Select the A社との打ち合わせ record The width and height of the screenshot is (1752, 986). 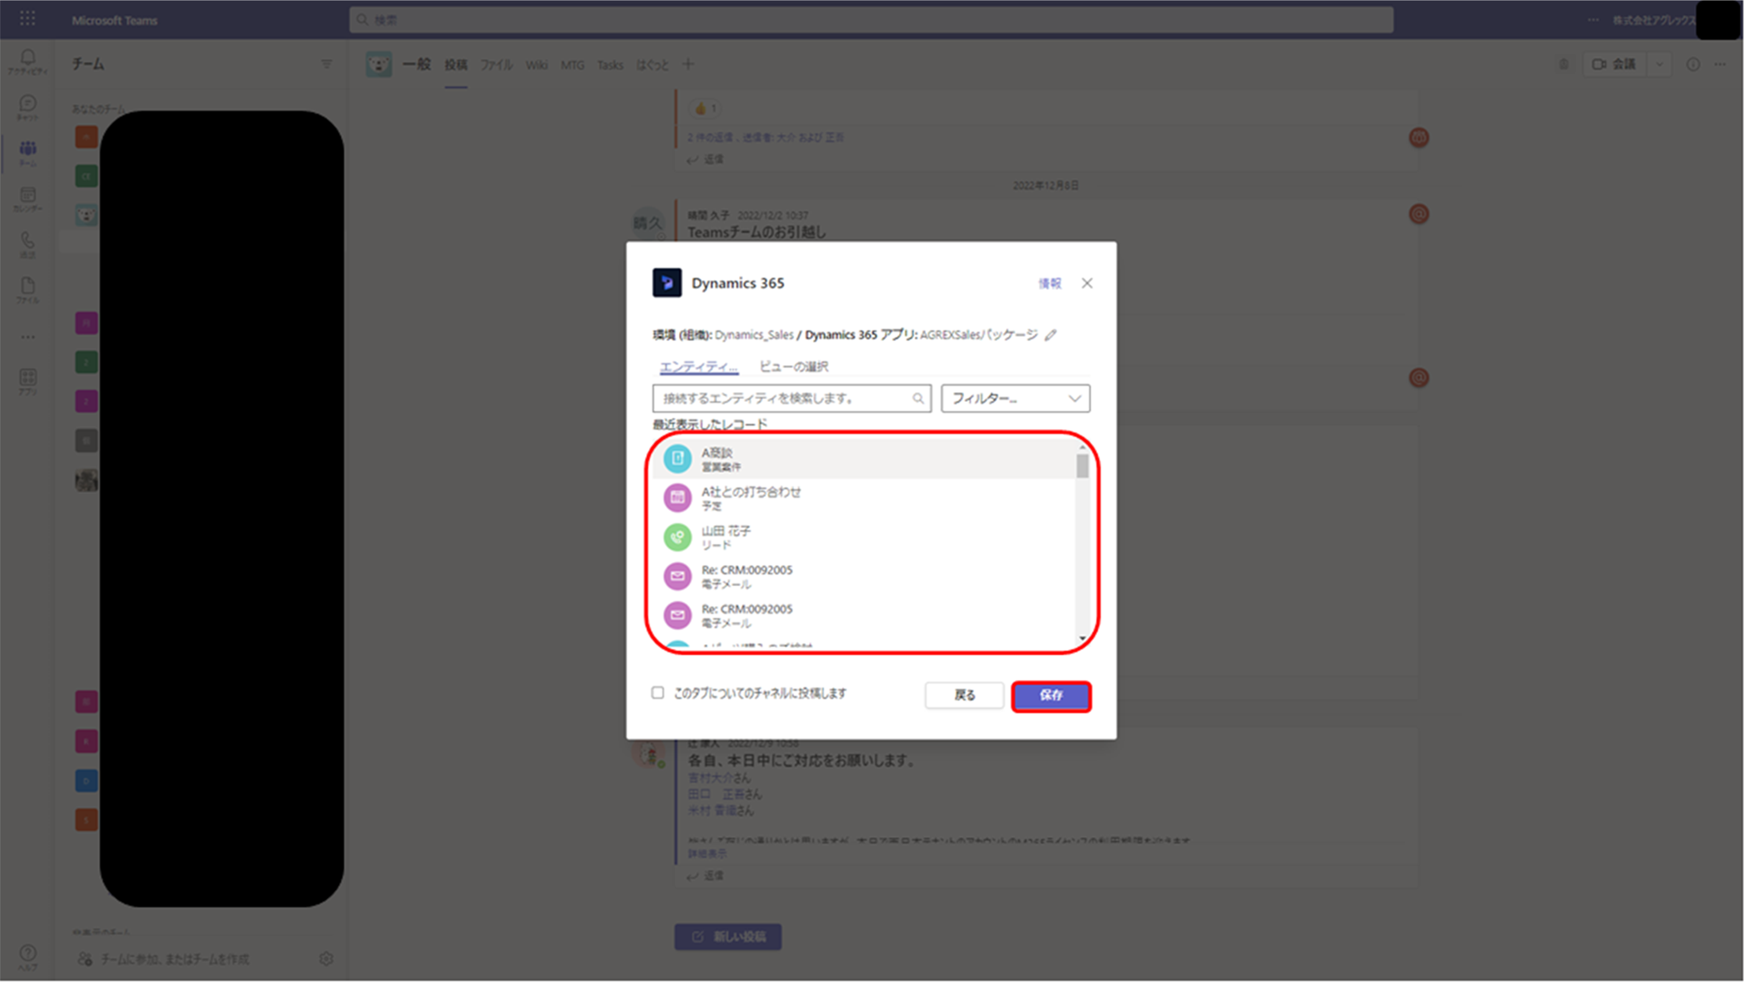point(865,498)
